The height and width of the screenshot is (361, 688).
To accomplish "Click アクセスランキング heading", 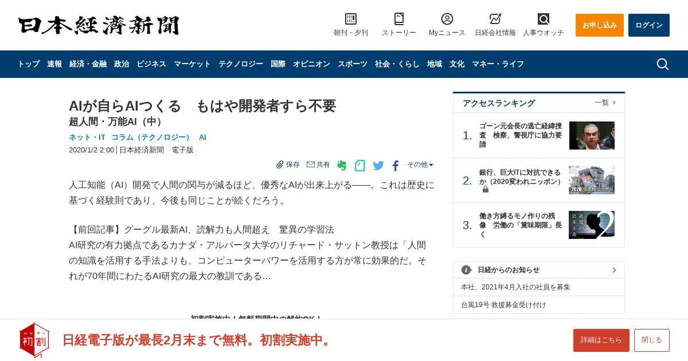I will tap(499, 103).
